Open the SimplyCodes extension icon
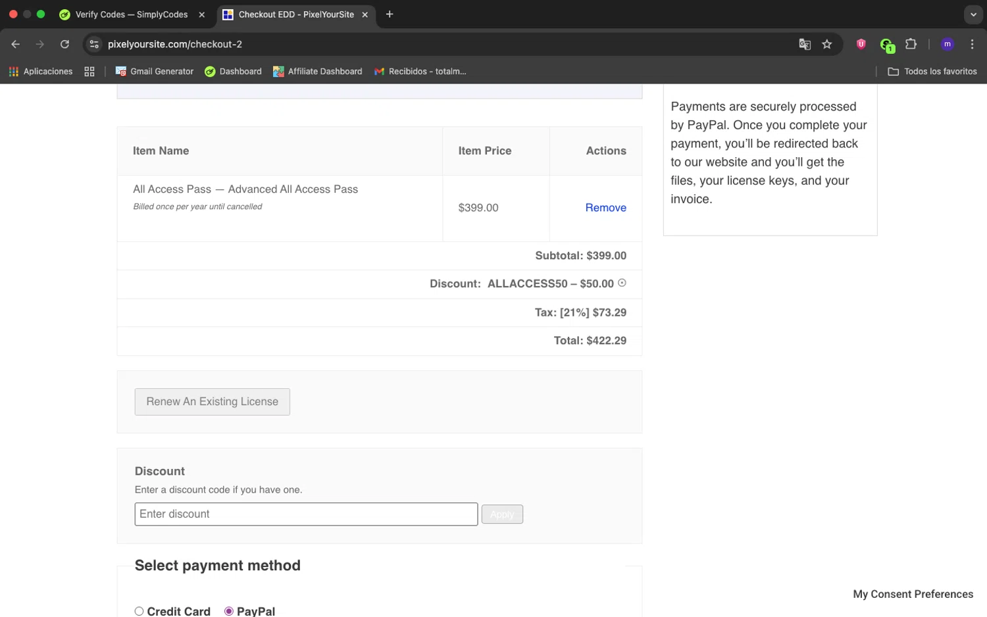Image resolution: width=987 pixels, height=617 pixels. coord(886,45)
